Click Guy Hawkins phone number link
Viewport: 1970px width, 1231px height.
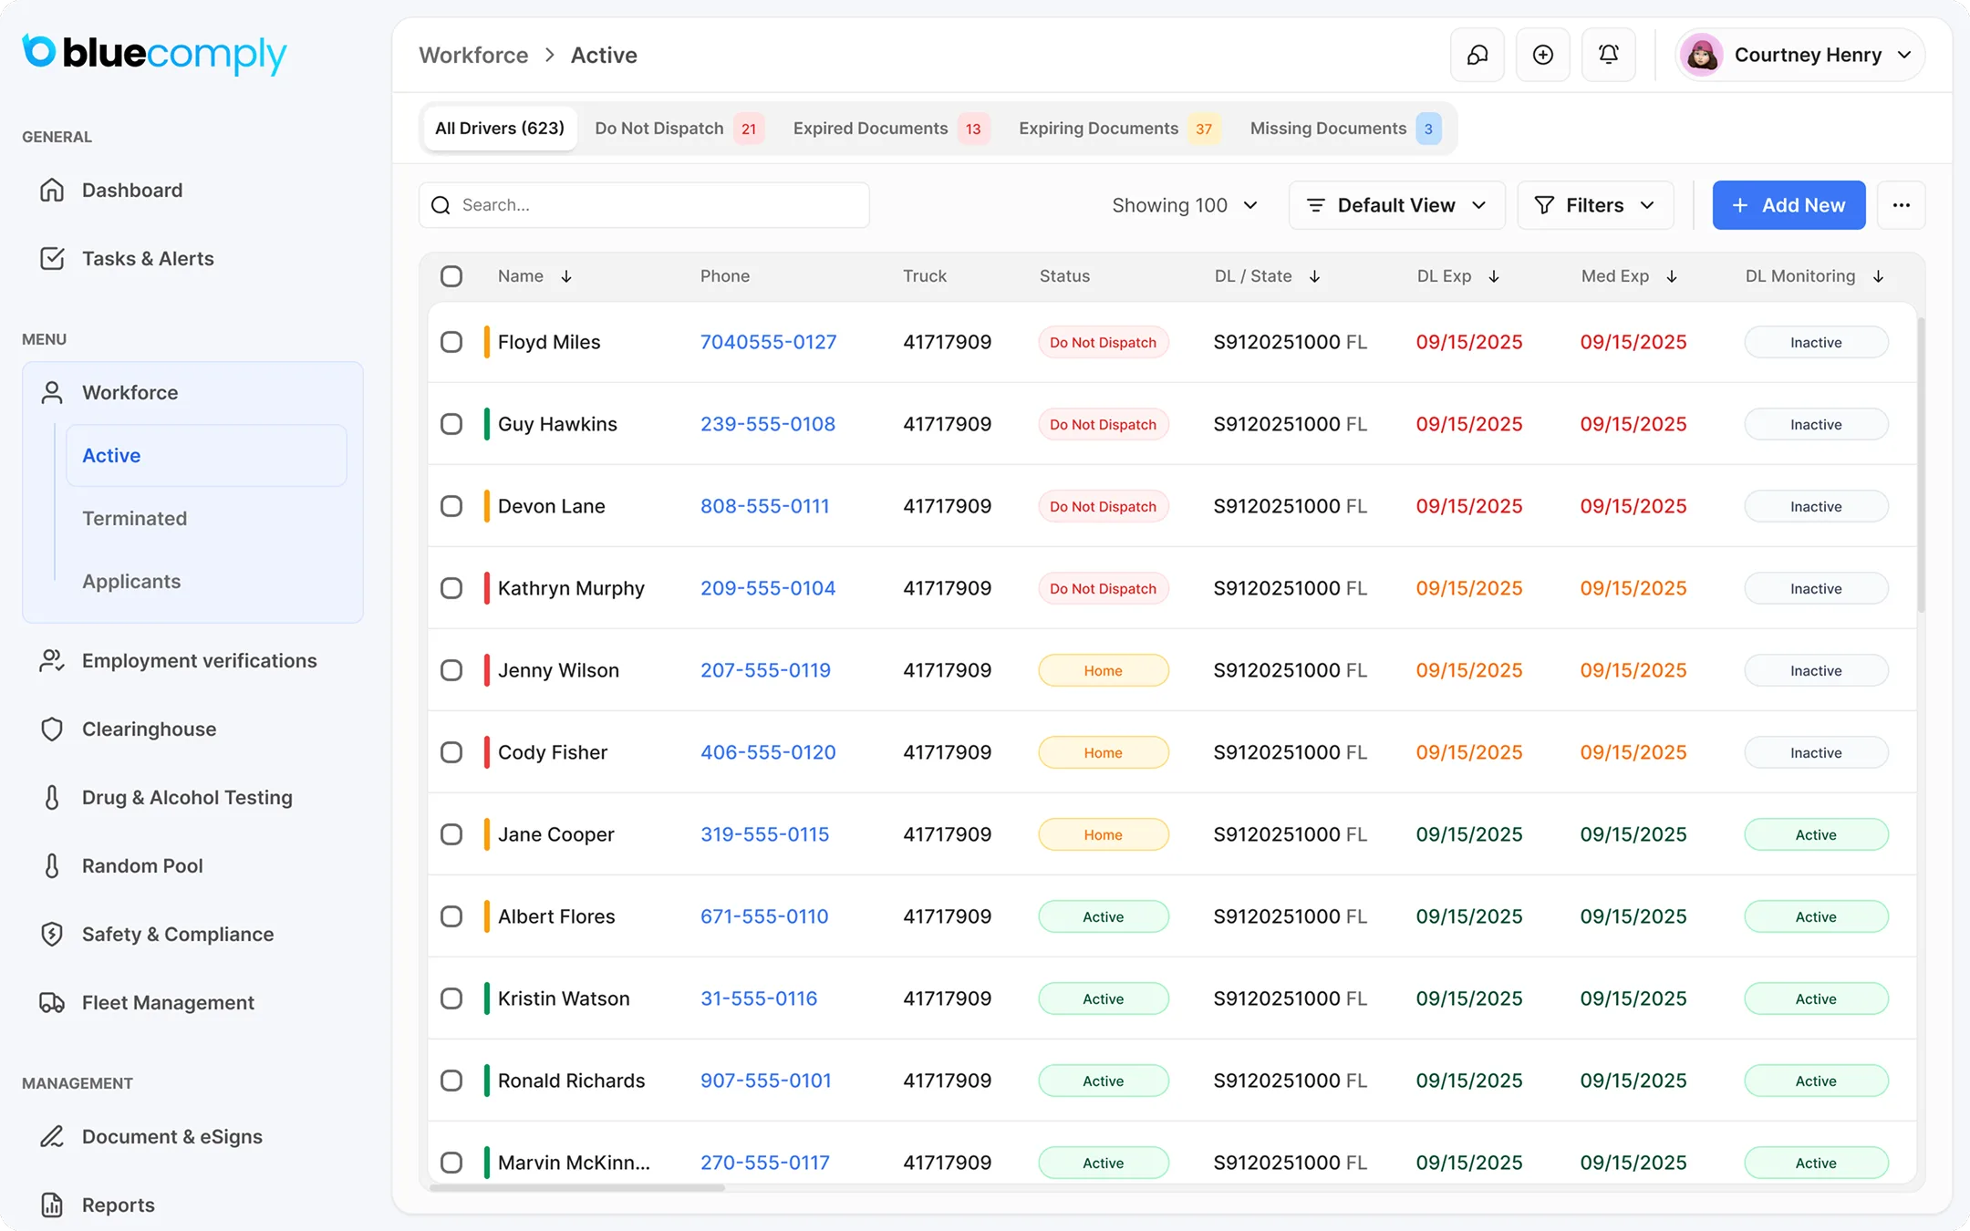tap(767, 424)
